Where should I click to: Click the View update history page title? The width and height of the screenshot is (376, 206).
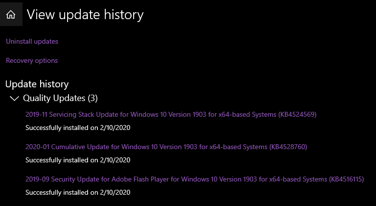pyautogui.click(x=85, y=15)
